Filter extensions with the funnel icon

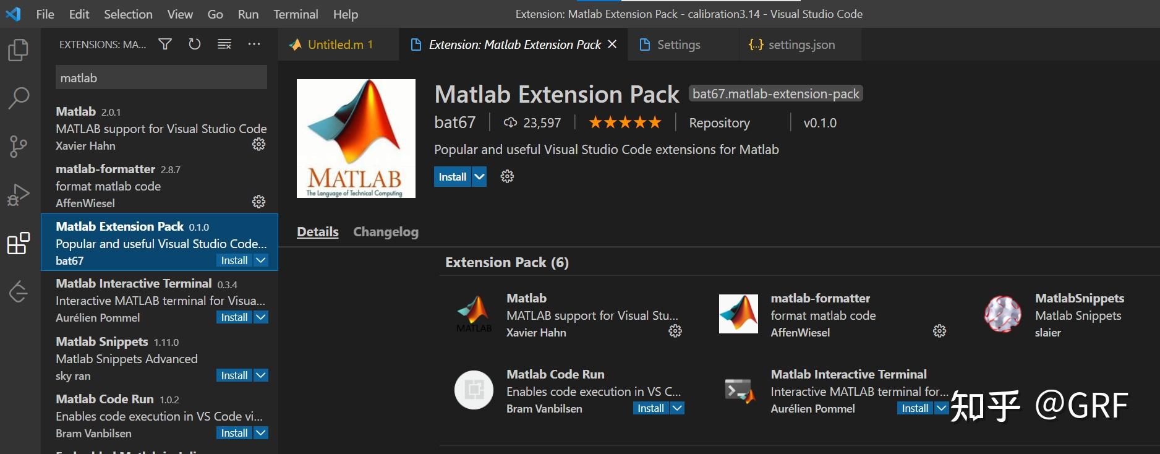[165, 44]
